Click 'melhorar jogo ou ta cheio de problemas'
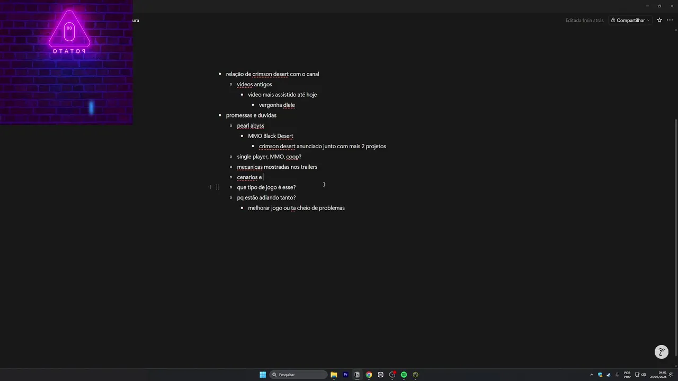The image size is (678, 381). point(296,208)
